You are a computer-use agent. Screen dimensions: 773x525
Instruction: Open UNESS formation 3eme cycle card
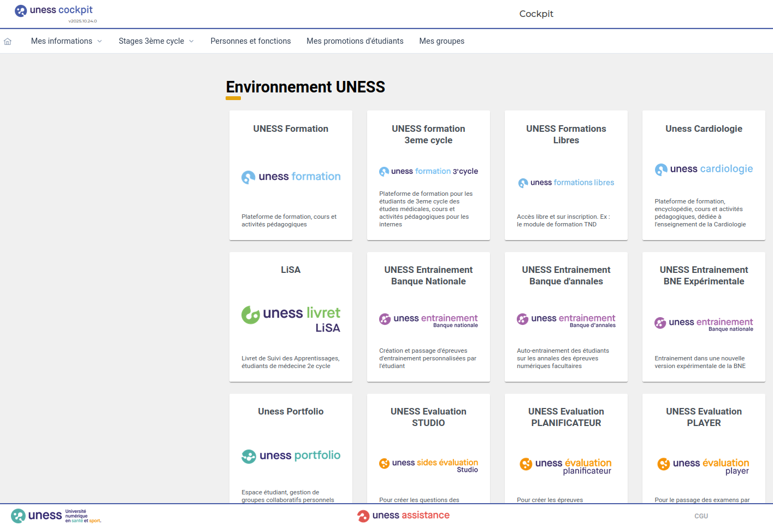coord(428,175)
